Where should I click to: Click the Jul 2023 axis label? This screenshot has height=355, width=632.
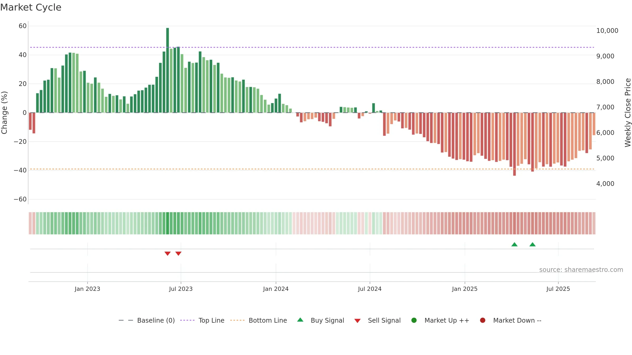coord(181,289)
